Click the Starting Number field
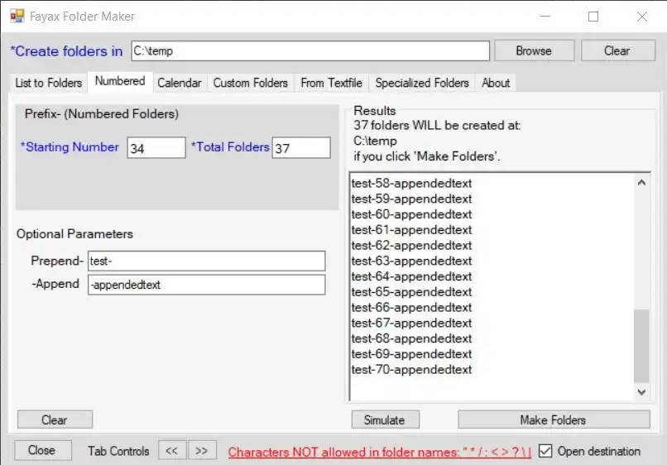The height and width of the screenshot is (465, 667). (156, 147)
